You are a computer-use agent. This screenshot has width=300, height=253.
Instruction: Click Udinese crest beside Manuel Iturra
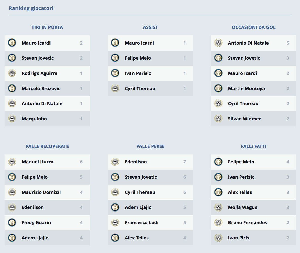(x=12, y=162)
